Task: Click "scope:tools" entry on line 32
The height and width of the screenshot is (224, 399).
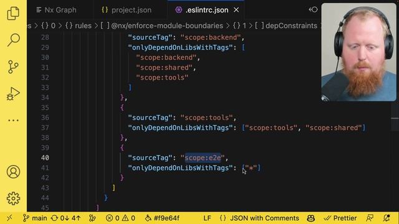Action: click(x=162, y=77)
